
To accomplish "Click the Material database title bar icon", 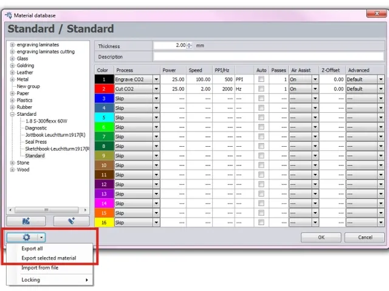I will pyautogui.click(x=9, y=15).
